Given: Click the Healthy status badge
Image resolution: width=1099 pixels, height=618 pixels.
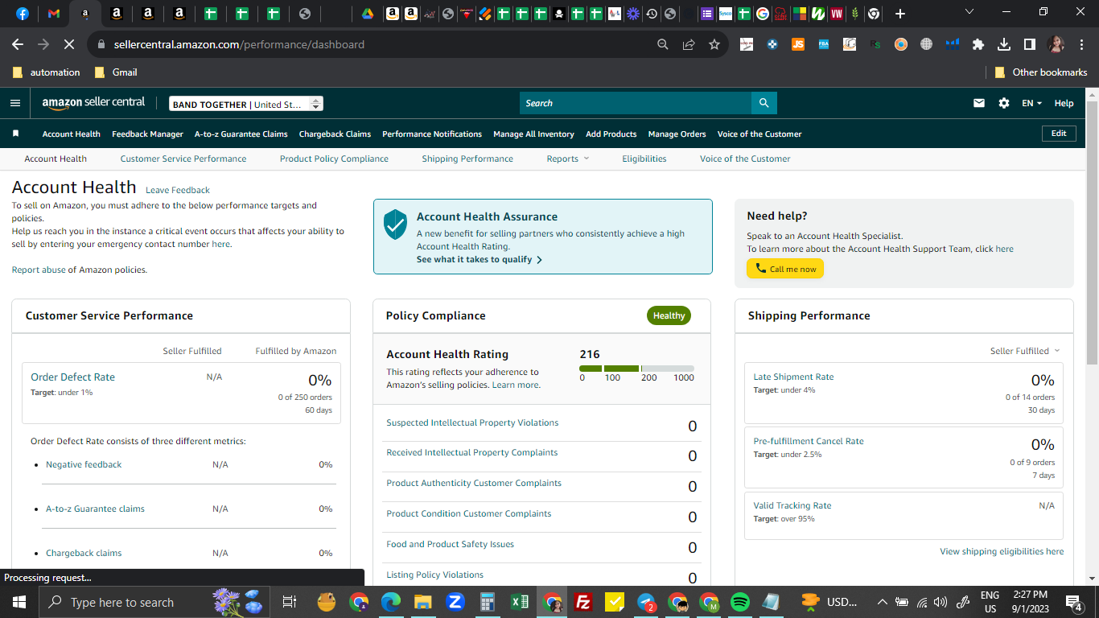Looking at the screenshot, I should tap(669, 315).
